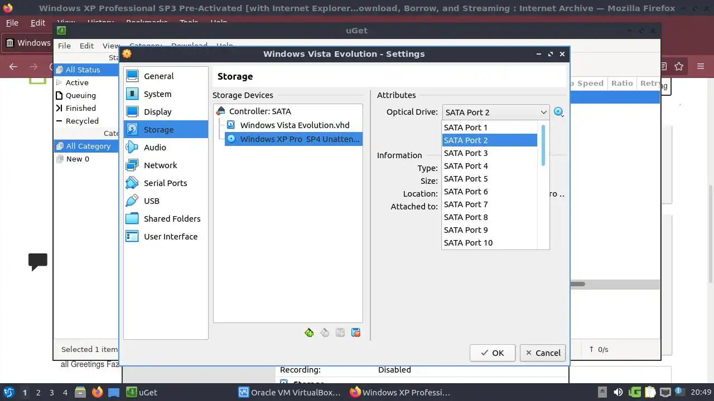Choose SATA Port 8 from the list
Viewport: 714px width, 401px height.
(489, 217)
